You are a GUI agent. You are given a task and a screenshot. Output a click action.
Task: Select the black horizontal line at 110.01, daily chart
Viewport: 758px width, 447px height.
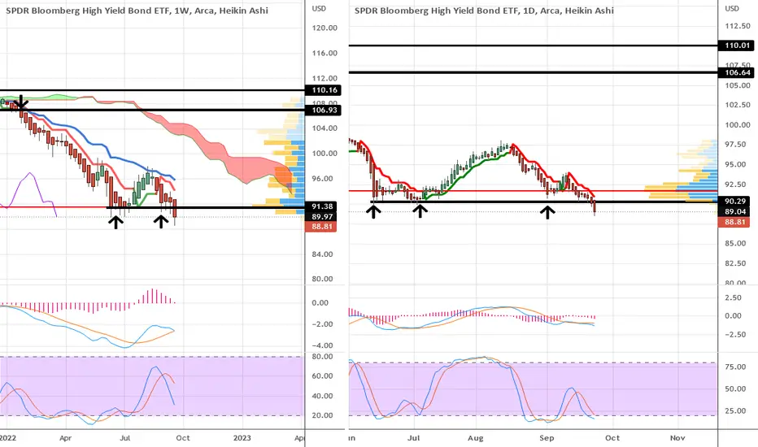(x=534, y=46)
